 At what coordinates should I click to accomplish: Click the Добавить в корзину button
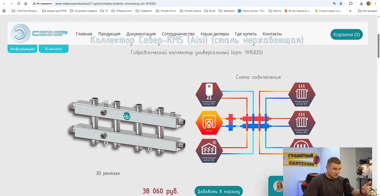pos(218,191)
